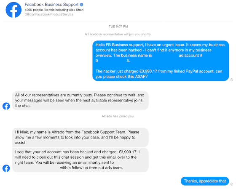
Task: Click delivered checkmark beside 'Thanks, appreciate that'
Action: [x=232, y=184]
